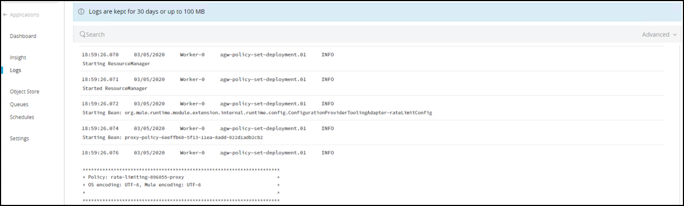The width and height of the screenshot is (684, 206).
Task: Click the 'Logs are kept for 30 days' notice
Action: tap(147, 12)
